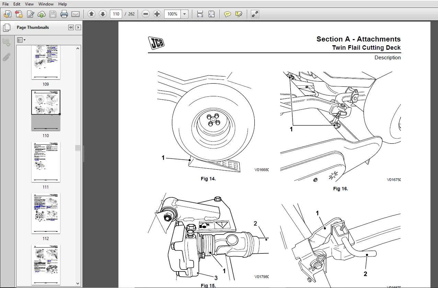Image resolution: width=438 pixels, height=288 pixels.
Task: Select the Highlight text tool
Action: [x=239, y=14]
